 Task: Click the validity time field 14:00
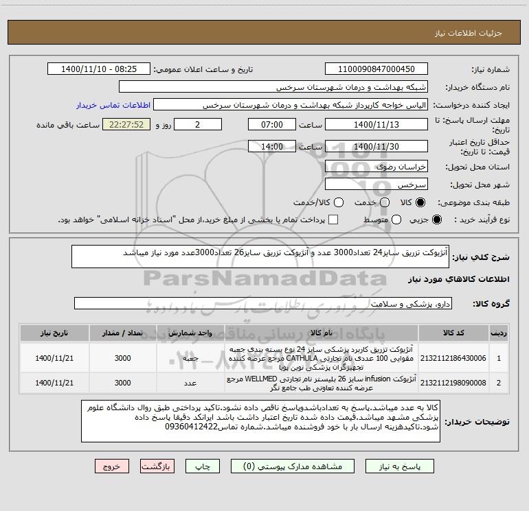272,146
